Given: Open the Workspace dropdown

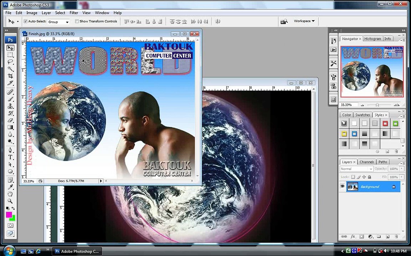Looking at the screenshot, I should coord(304,21).
